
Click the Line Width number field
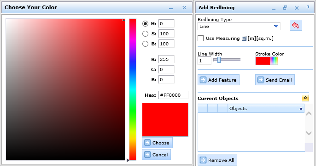click(205, 61)
